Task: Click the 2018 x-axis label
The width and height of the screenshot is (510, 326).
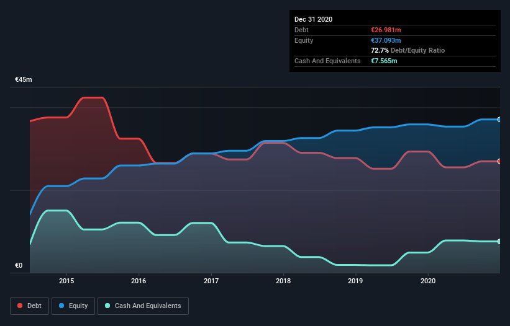Action: point(283,281)
